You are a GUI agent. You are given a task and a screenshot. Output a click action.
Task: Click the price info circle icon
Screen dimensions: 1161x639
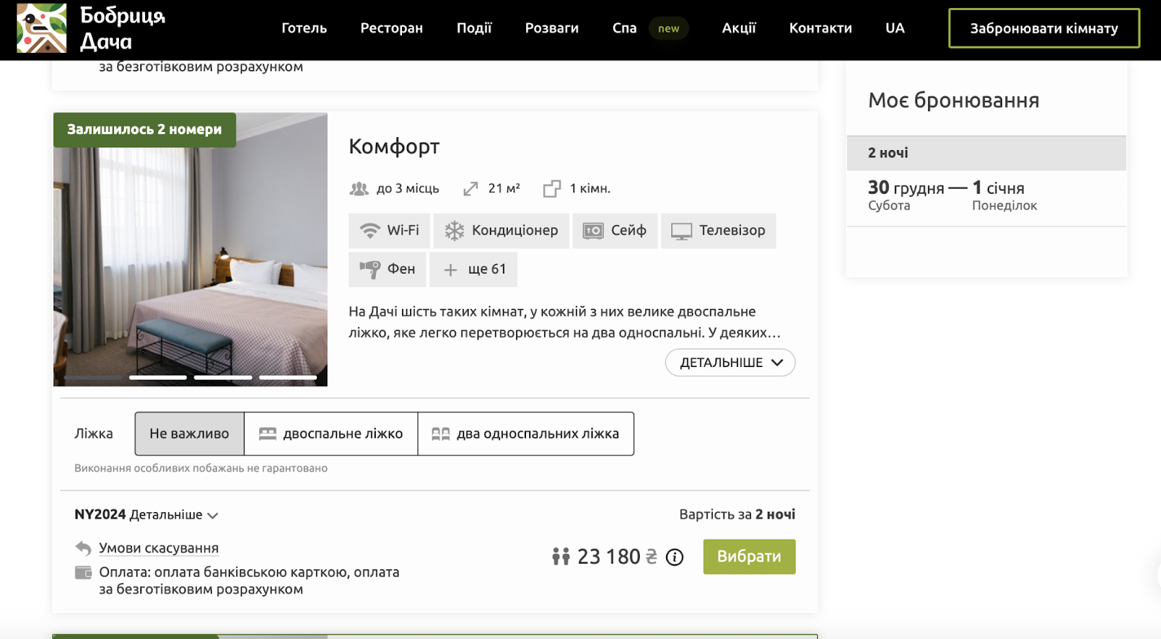pos(675,557)
